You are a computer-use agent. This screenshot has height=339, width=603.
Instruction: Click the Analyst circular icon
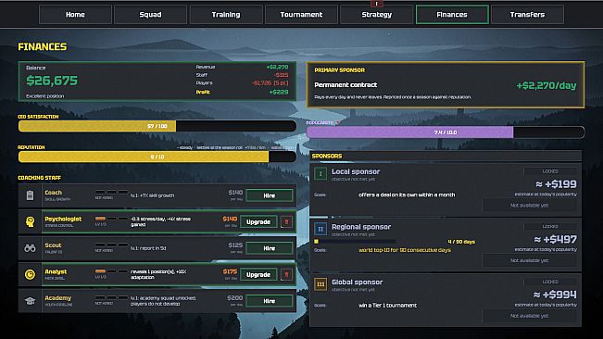[30, 274]
